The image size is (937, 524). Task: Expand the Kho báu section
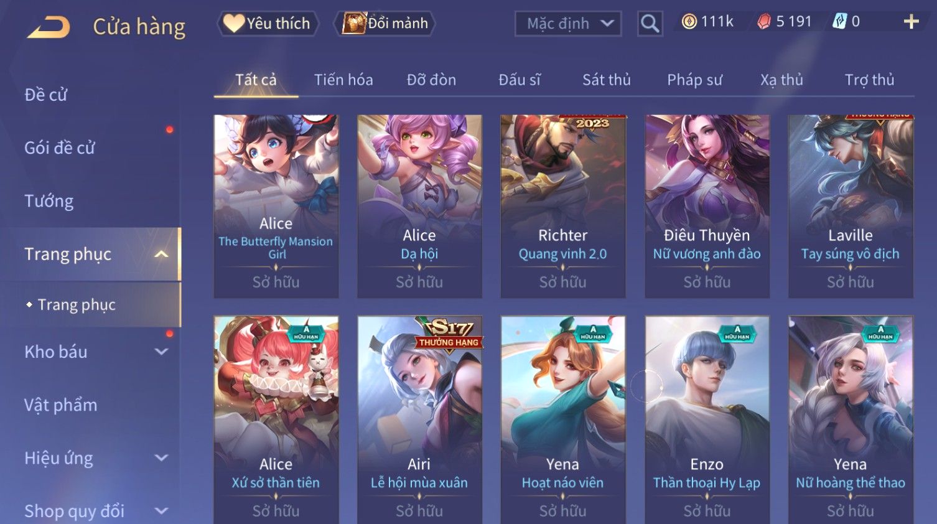click(161, 352)
